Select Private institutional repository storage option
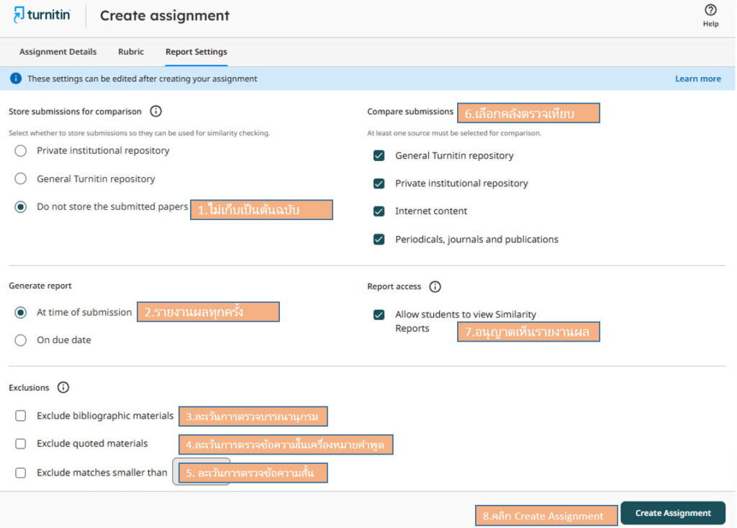 (21, 151)
